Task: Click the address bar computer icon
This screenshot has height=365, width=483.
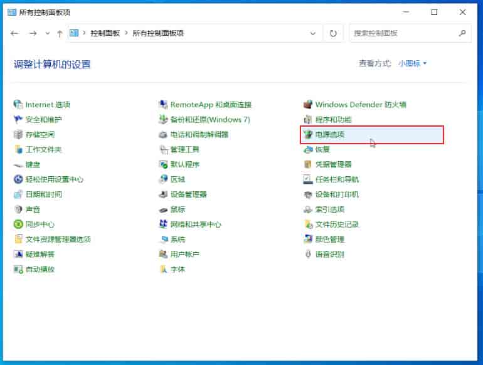Action: point(74,33)
